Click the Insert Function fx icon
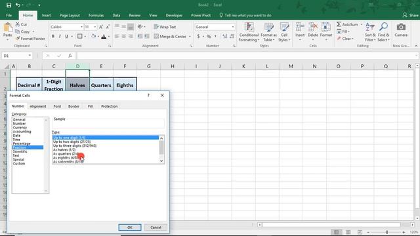This screenshot has height=236, width=420. tap(70, 56)
